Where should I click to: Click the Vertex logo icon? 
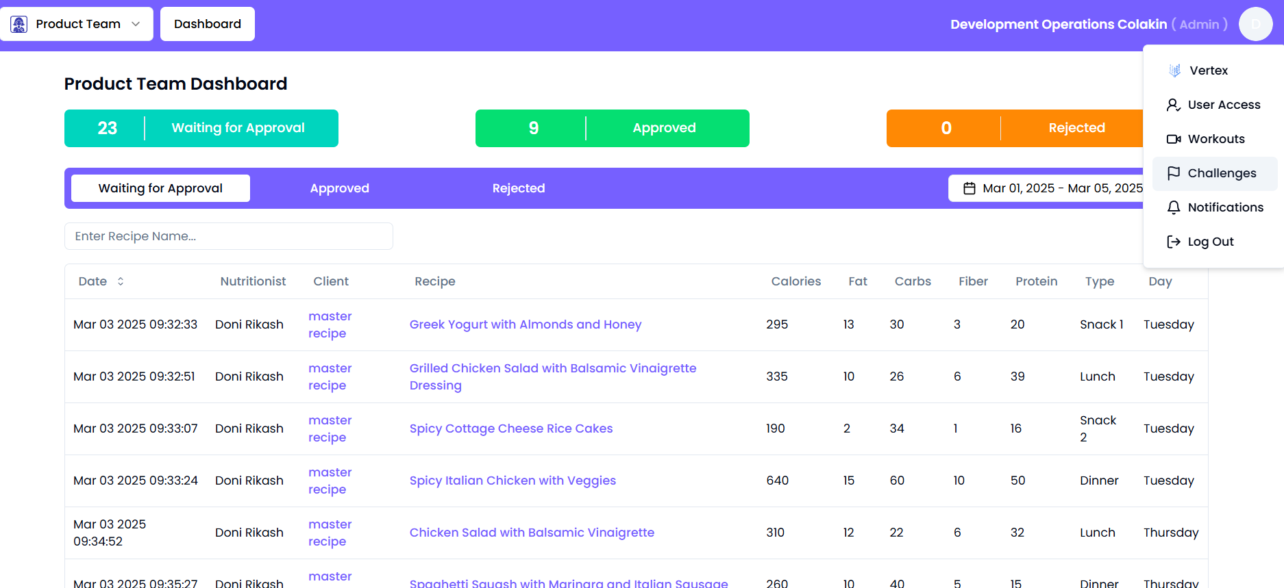(1174, 71)
